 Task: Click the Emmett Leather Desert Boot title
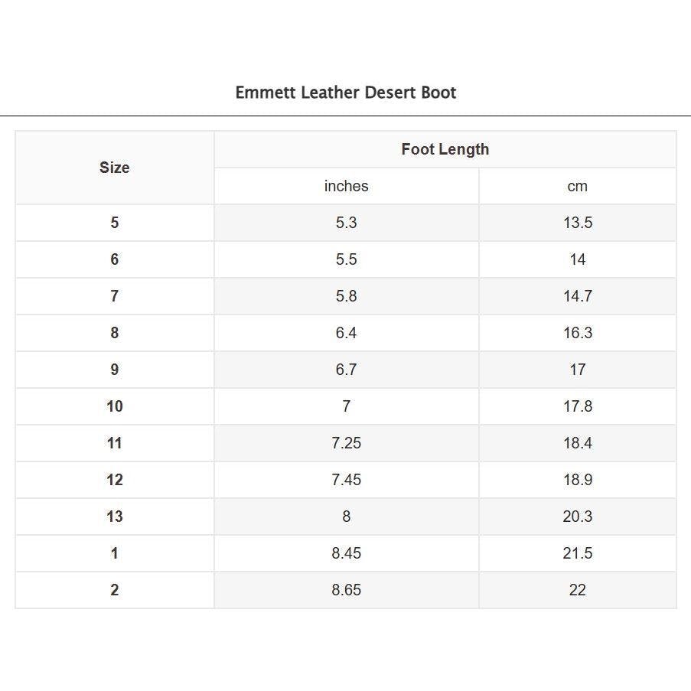(x=346, y=93)
